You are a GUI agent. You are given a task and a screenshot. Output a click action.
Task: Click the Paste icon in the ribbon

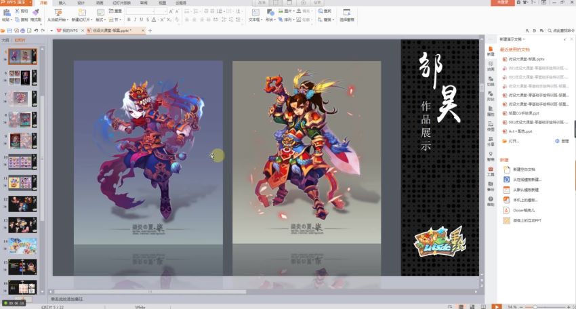[7, 12]
